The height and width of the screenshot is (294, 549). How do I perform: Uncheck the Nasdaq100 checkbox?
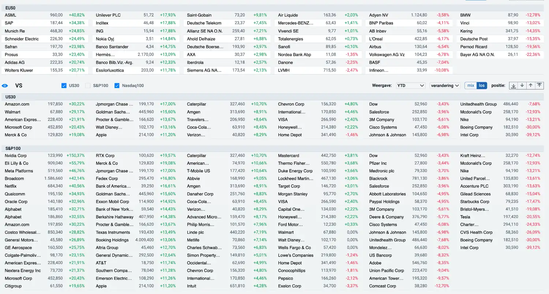coord(117,85)
